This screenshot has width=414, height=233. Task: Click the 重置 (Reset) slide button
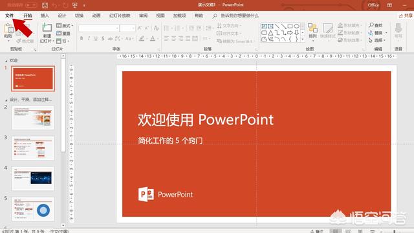63,33
